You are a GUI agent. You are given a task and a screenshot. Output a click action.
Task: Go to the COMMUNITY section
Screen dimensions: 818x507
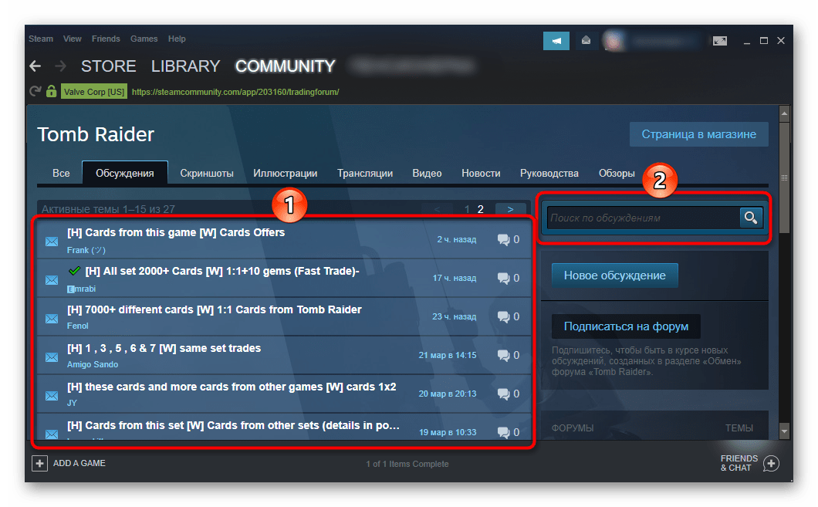pyautogui.click(x=285, y=66)
